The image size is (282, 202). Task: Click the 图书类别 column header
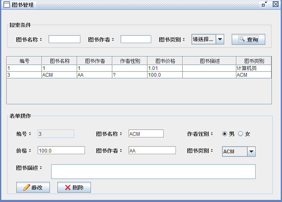coord(254,61)
